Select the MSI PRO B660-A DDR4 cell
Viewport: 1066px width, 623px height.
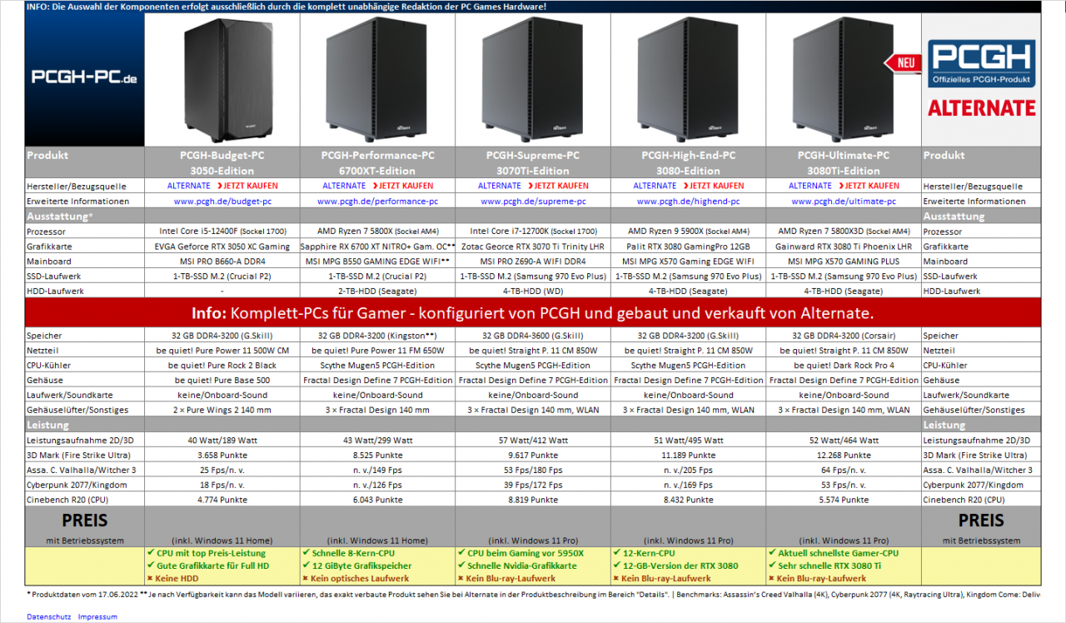point(222,262)
